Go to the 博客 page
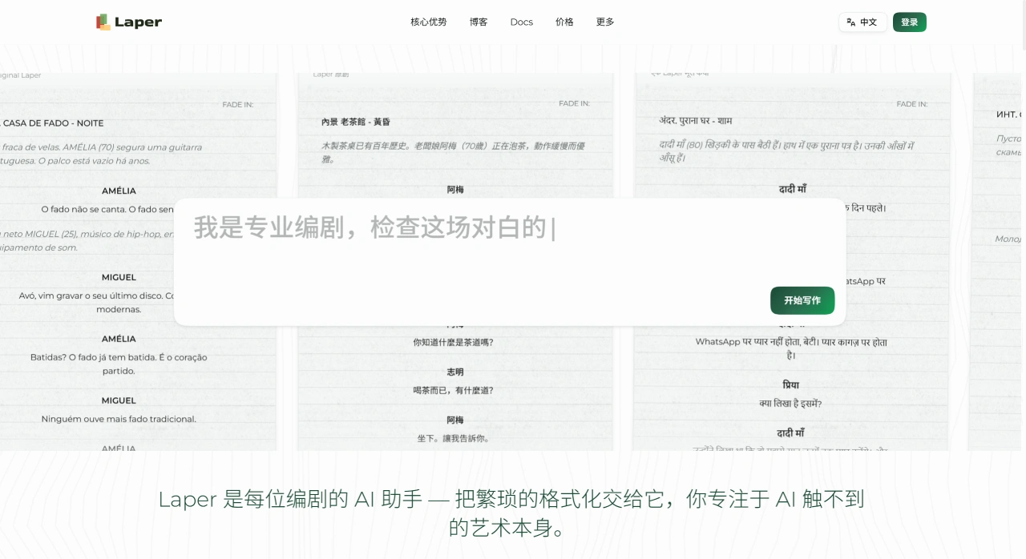The image size is (1026, 559). [479, 22]
